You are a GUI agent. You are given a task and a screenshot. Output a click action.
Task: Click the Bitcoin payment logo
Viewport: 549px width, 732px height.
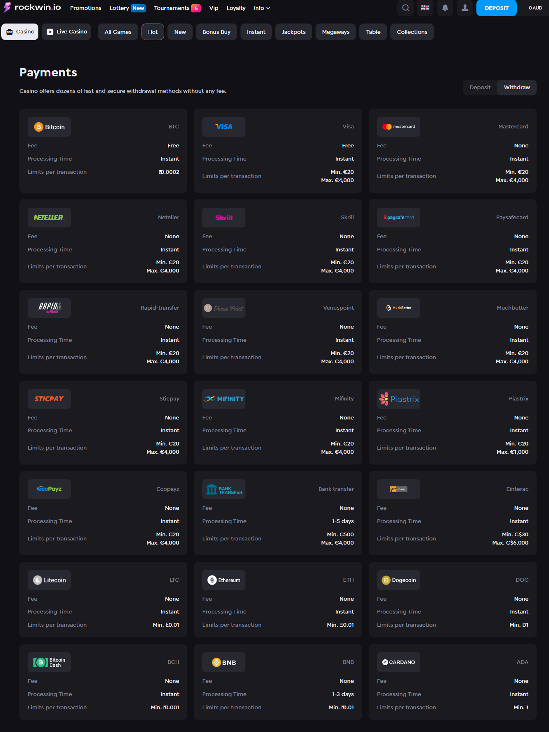click(49, 127)
